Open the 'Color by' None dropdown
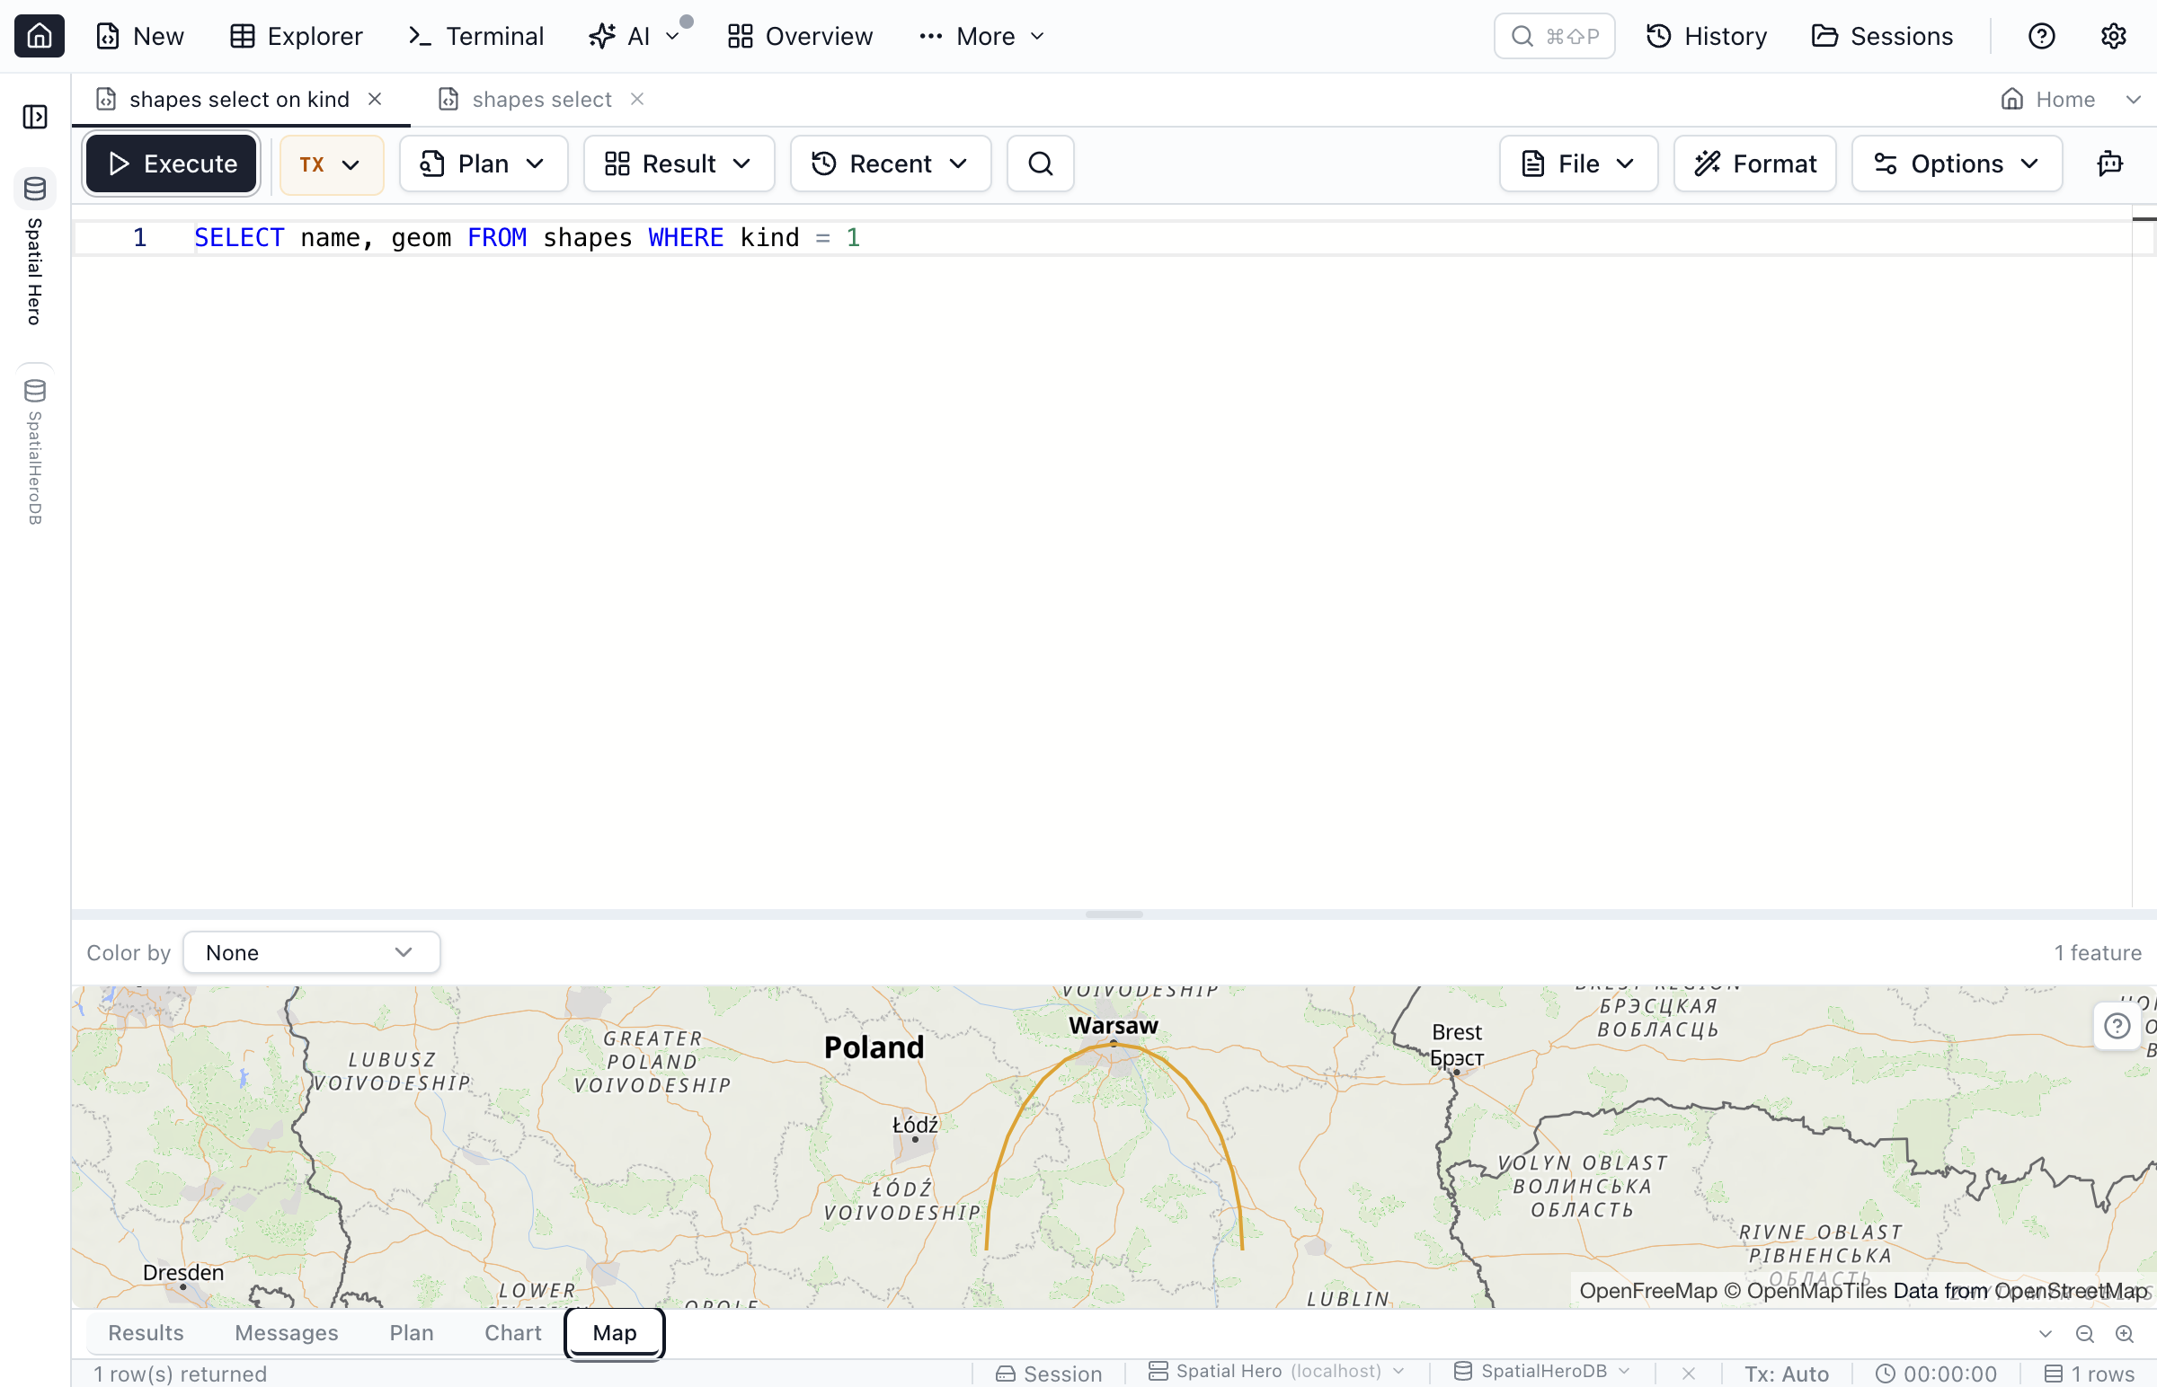Screen dimensions: 2157x1387 (311, 952)
